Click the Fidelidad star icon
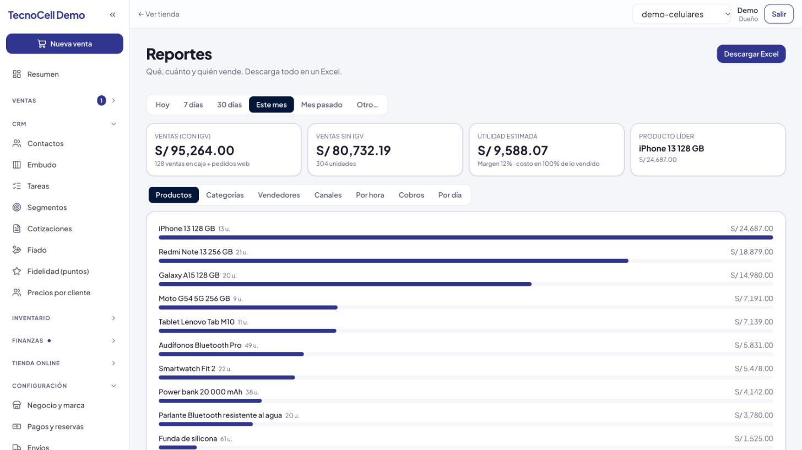 [x=17, y=272]
